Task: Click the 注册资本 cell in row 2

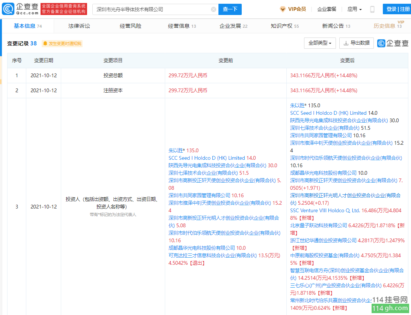Action: pos(113,91)
